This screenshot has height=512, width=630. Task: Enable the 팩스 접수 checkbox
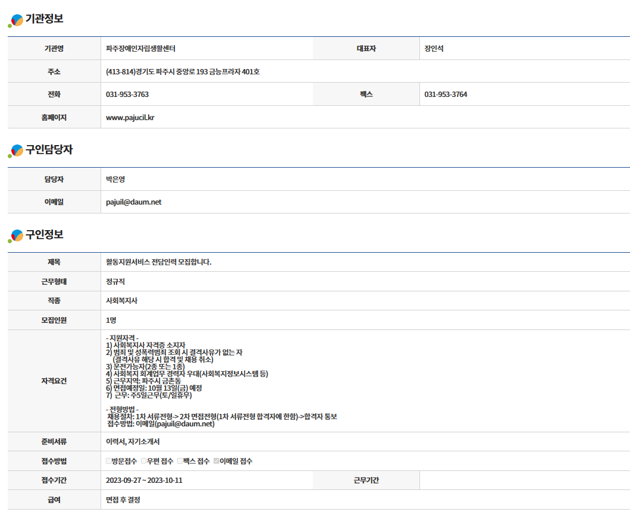pyautogui.click(x=180, y=461)
